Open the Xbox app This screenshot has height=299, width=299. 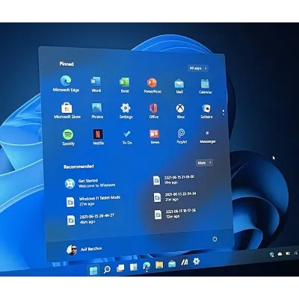click(x=180, y=111)
